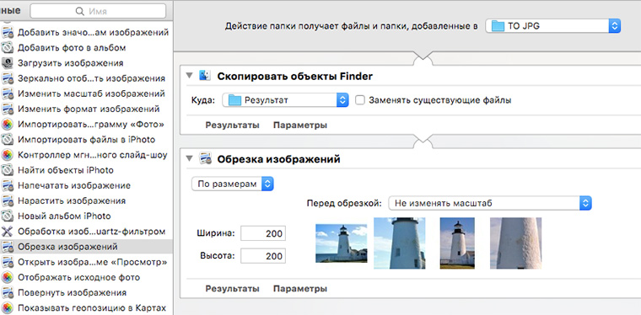641x315 pixels.
Task: Open 'Результаты' tab under crop action
Action: [232, 289]
